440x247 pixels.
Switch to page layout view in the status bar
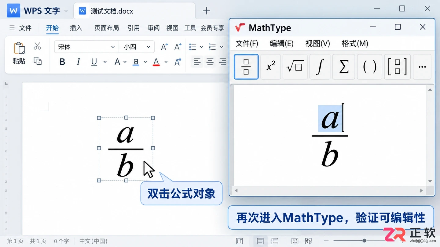coord(260,241)
